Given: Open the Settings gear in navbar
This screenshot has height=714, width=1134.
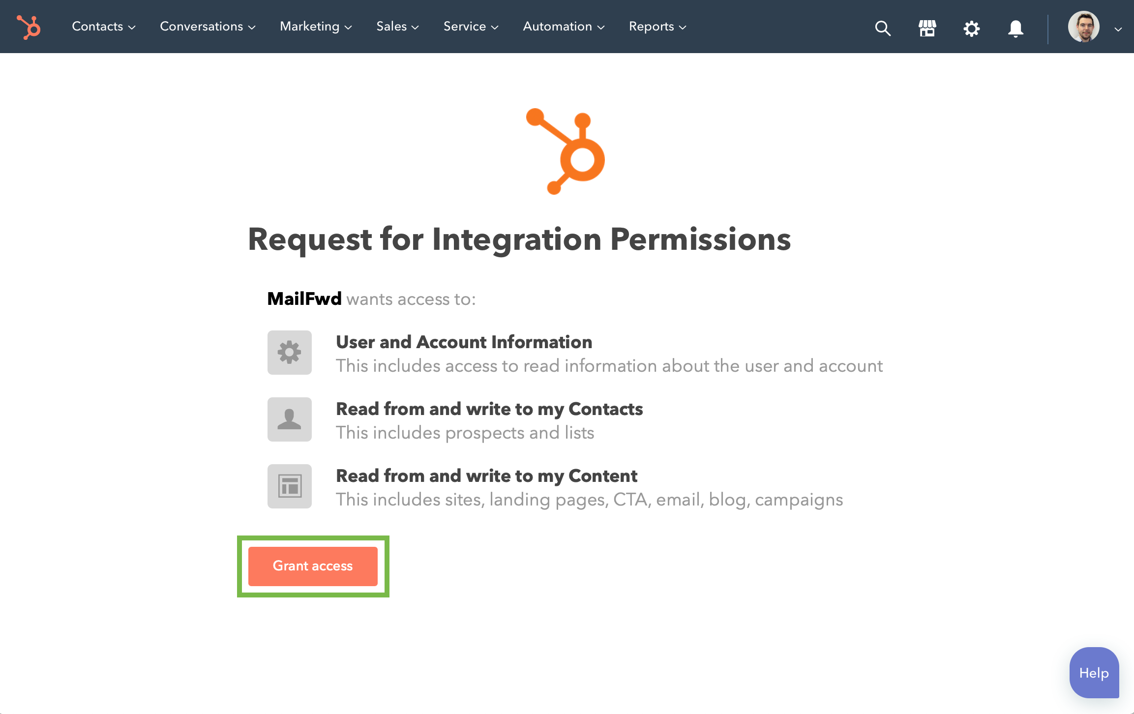Looking at the screenshot, I should pos(971,29).
